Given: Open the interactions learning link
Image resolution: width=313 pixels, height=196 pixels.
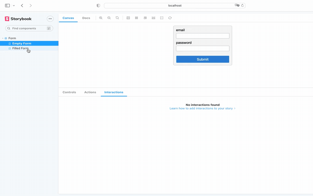Looking at the screenshot, I should coord(201,108).
